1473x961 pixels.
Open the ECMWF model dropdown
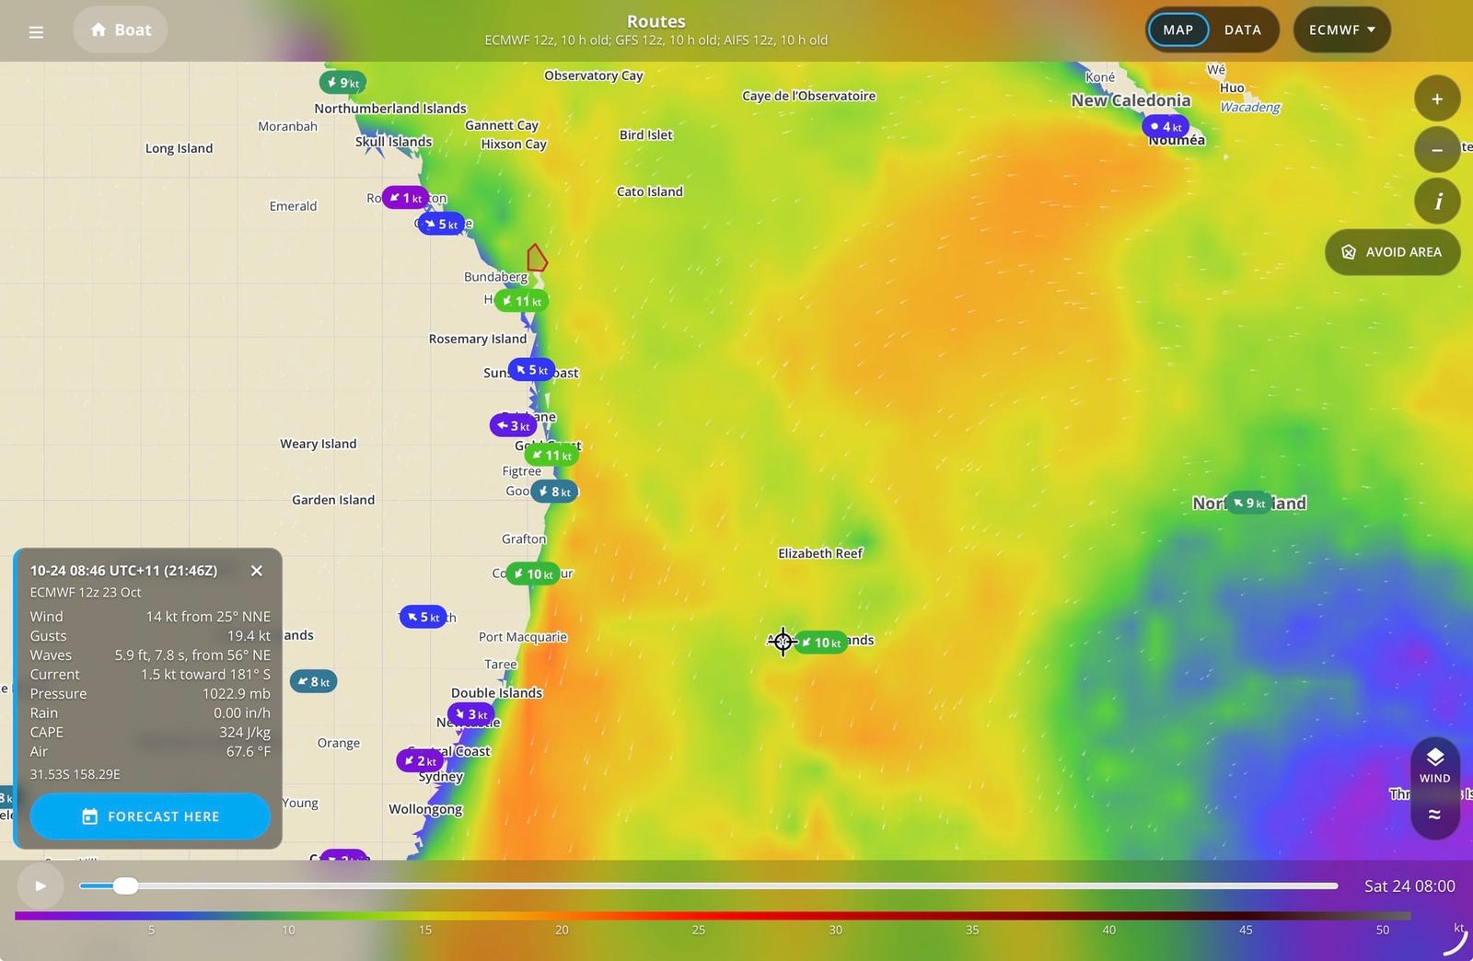pos(1341,29)
